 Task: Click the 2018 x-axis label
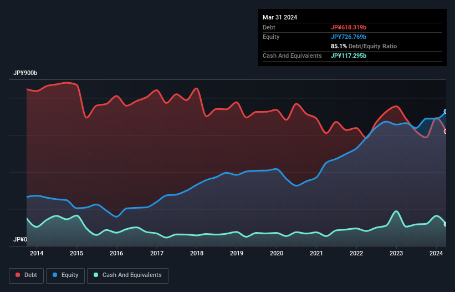click(197, 253)
